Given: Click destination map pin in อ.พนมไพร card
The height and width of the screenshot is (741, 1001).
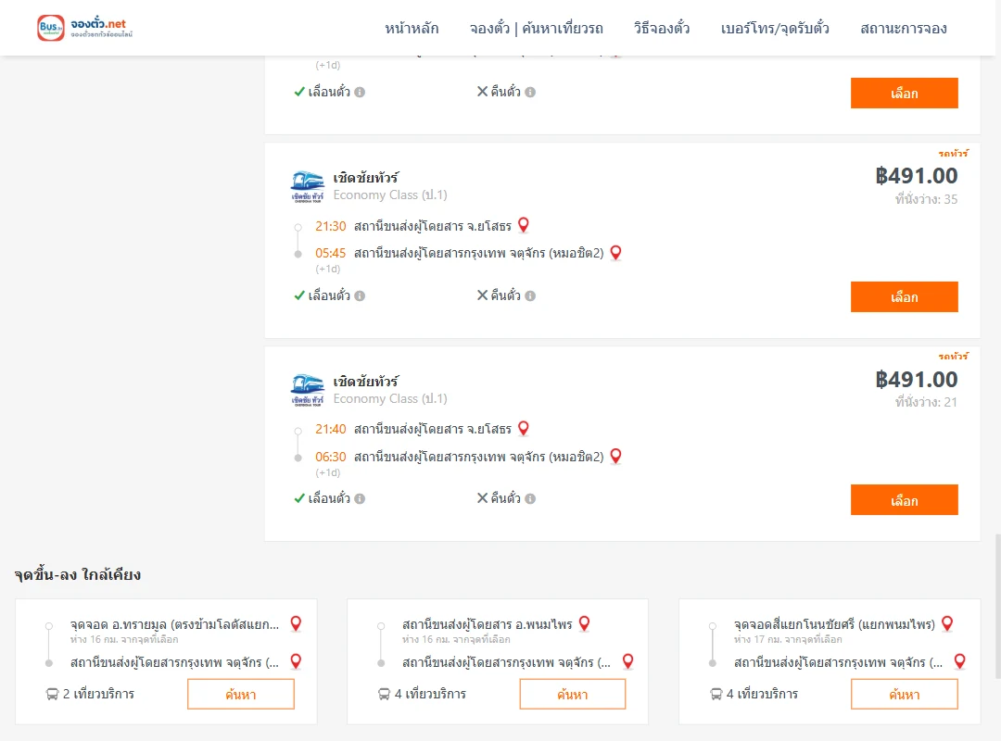Looking at the screenshot, I should click(628, 661).
